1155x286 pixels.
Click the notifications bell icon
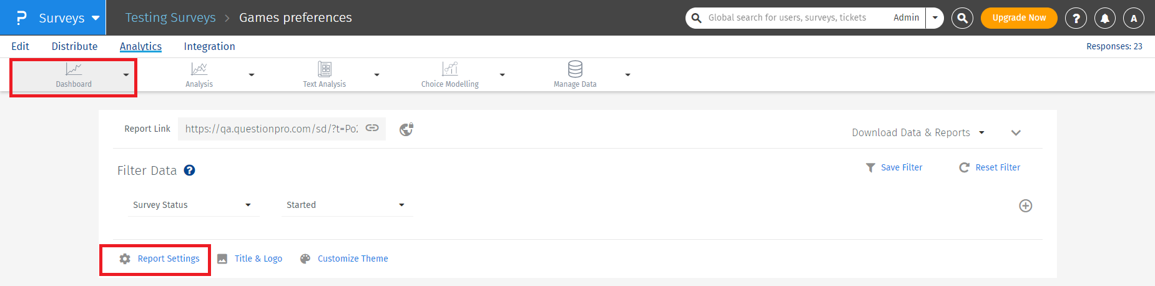1104,18
